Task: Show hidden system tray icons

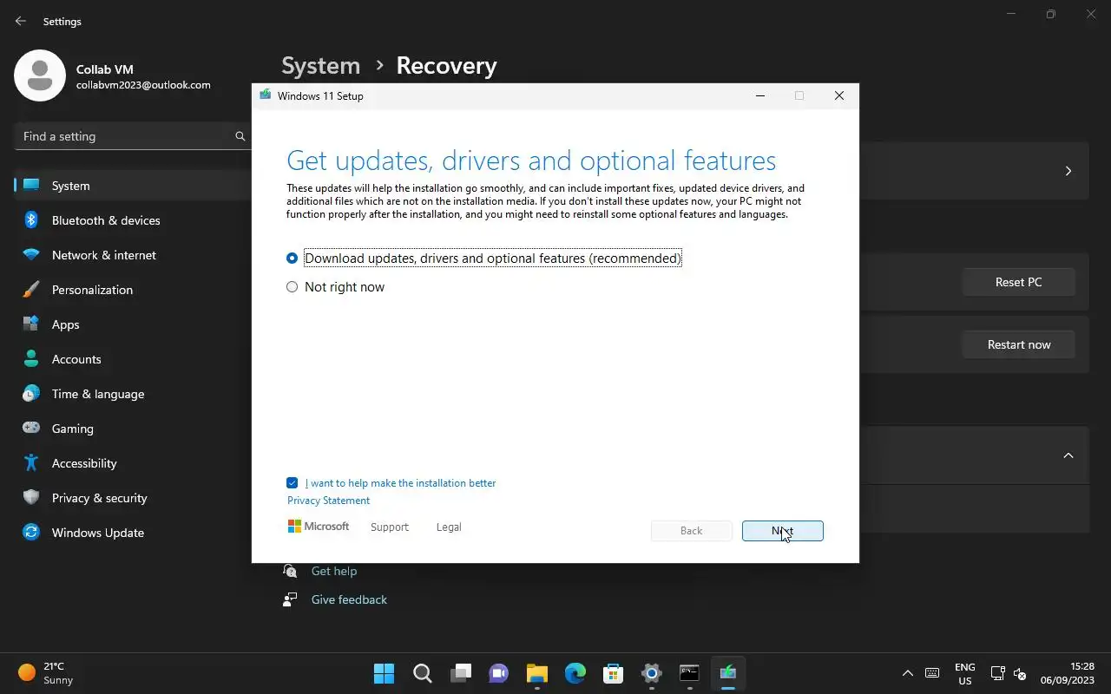Action: 907,673
